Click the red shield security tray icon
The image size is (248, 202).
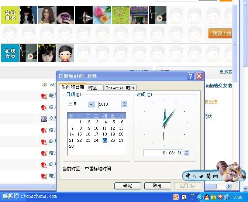click(x=220, y=197)
